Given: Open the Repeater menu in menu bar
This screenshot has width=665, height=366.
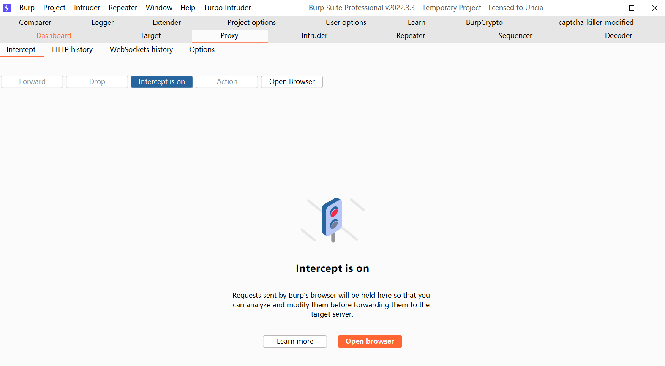Looking at the screenshot, I should pyautogui.click(x=123, y=8).
